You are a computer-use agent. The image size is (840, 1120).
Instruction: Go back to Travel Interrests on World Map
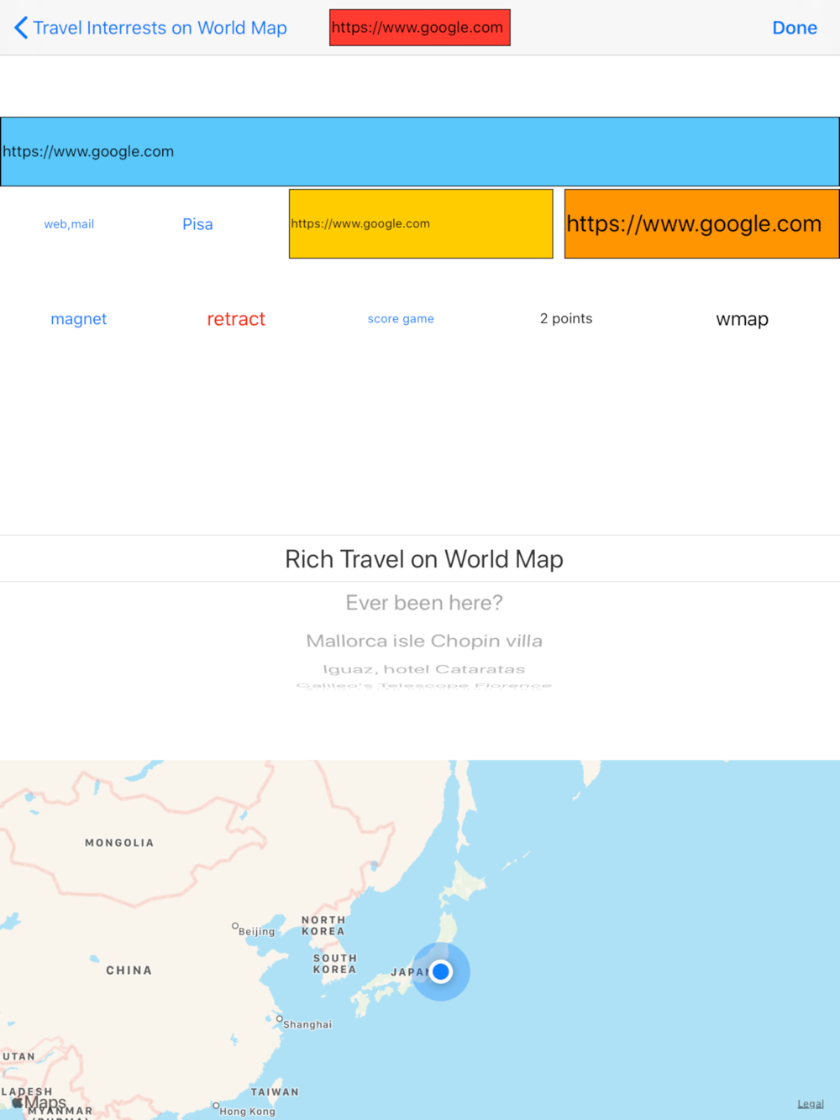click(151, 28)
